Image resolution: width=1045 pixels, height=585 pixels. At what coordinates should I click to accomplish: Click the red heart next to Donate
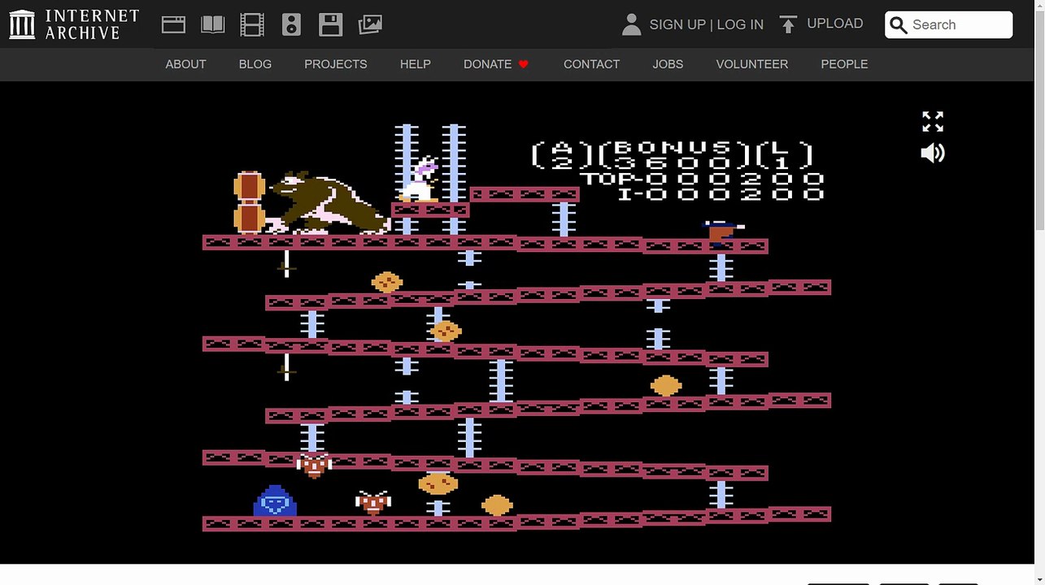click(x=524, y=64)
